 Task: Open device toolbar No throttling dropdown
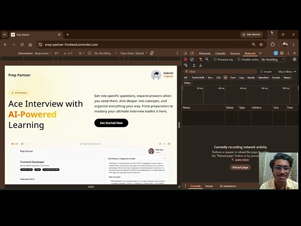105,53
